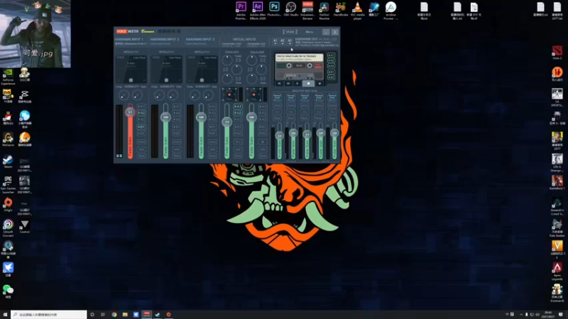Open the Voicemeeter Banana desktop shortcut
This screenshot has height=319, width=568.
tap(307, 10)
